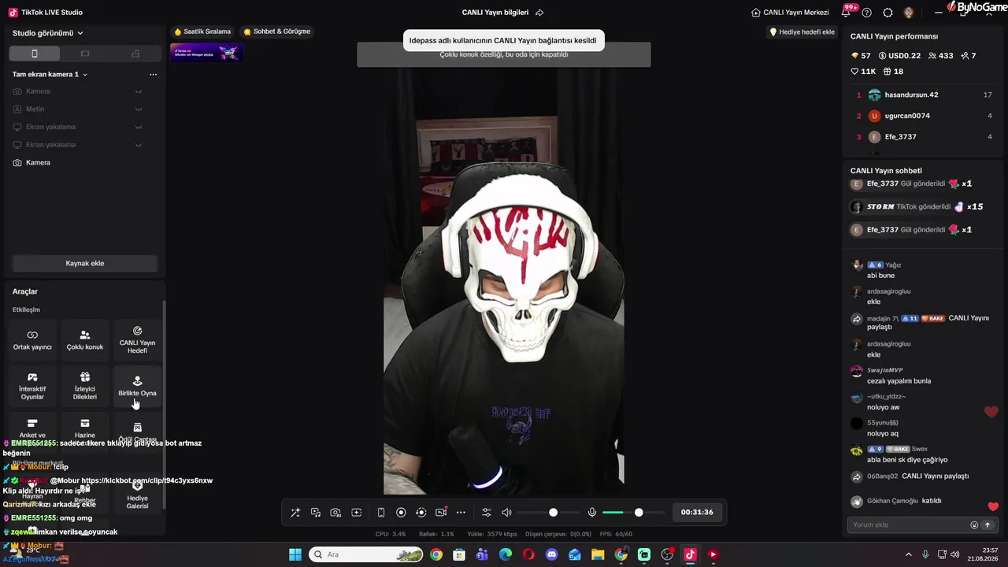Open the music media icon in toolbar
Viewport: 1008px width, 567px height.
(316, 513)
